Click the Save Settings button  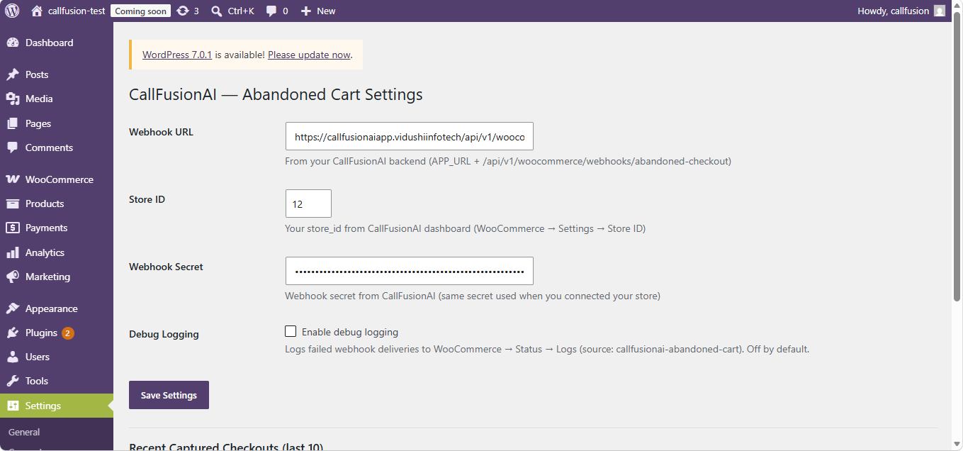169,395
